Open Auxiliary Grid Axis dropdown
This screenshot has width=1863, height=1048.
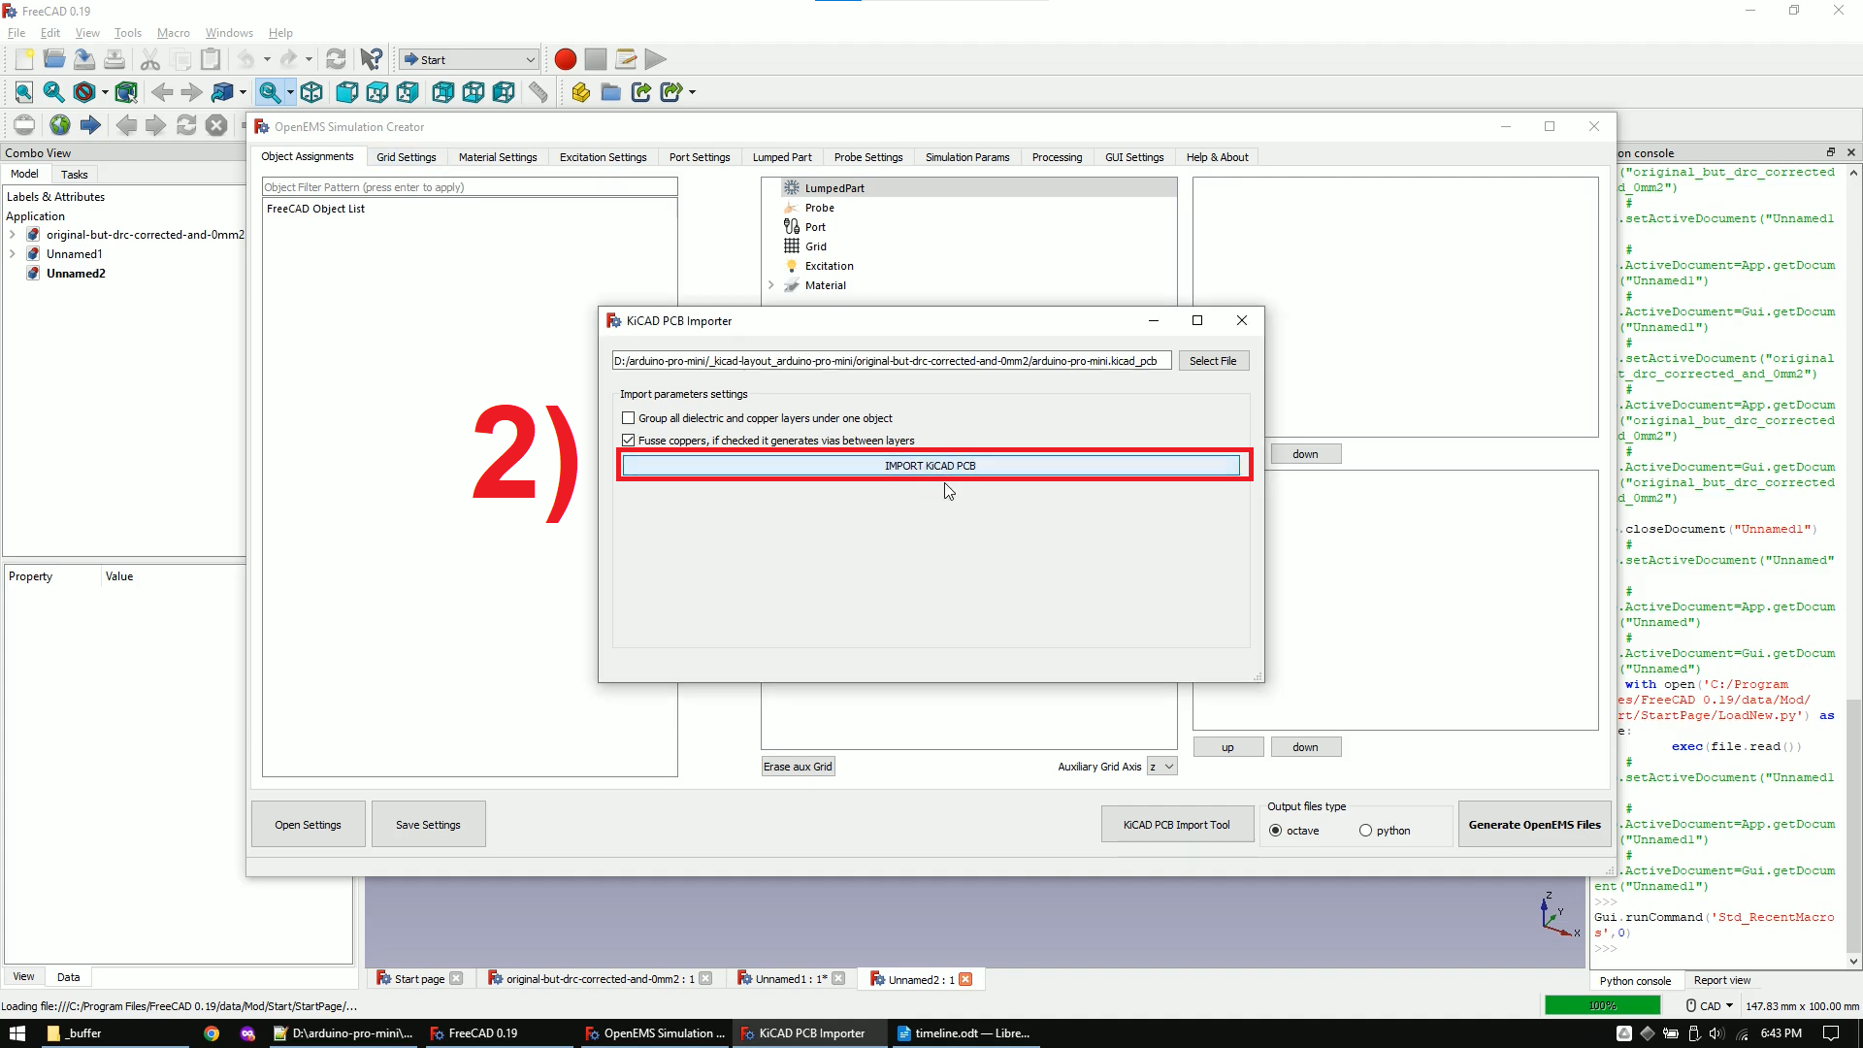coord(1161,767)
